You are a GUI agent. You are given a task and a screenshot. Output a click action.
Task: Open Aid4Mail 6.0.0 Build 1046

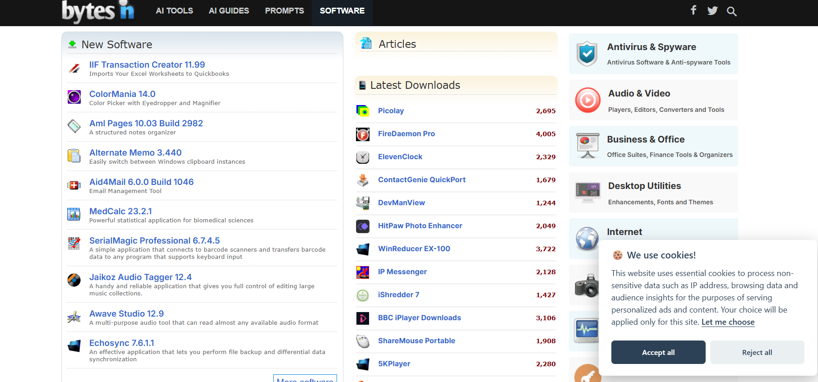coord(141,182)
